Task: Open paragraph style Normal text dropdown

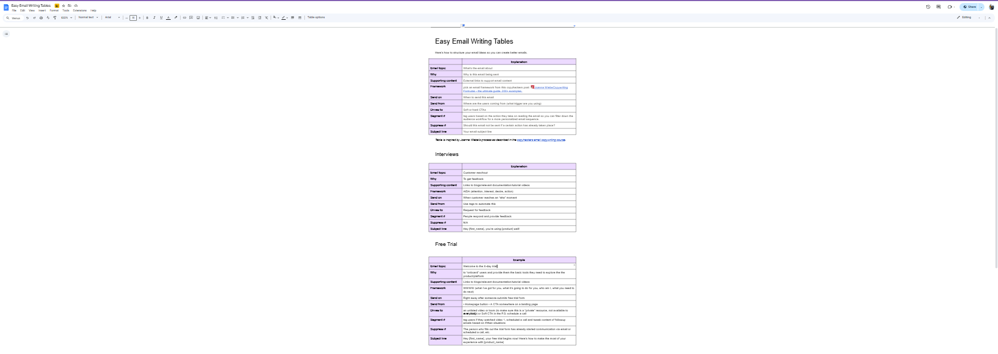Action: (88, 17)
